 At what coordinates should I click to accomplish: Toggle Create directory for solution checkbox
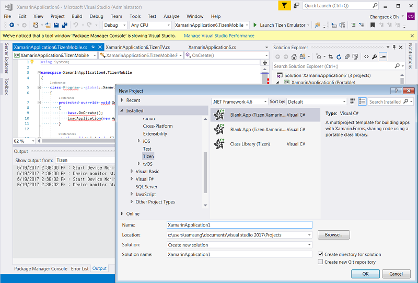[x=320, y=254]
